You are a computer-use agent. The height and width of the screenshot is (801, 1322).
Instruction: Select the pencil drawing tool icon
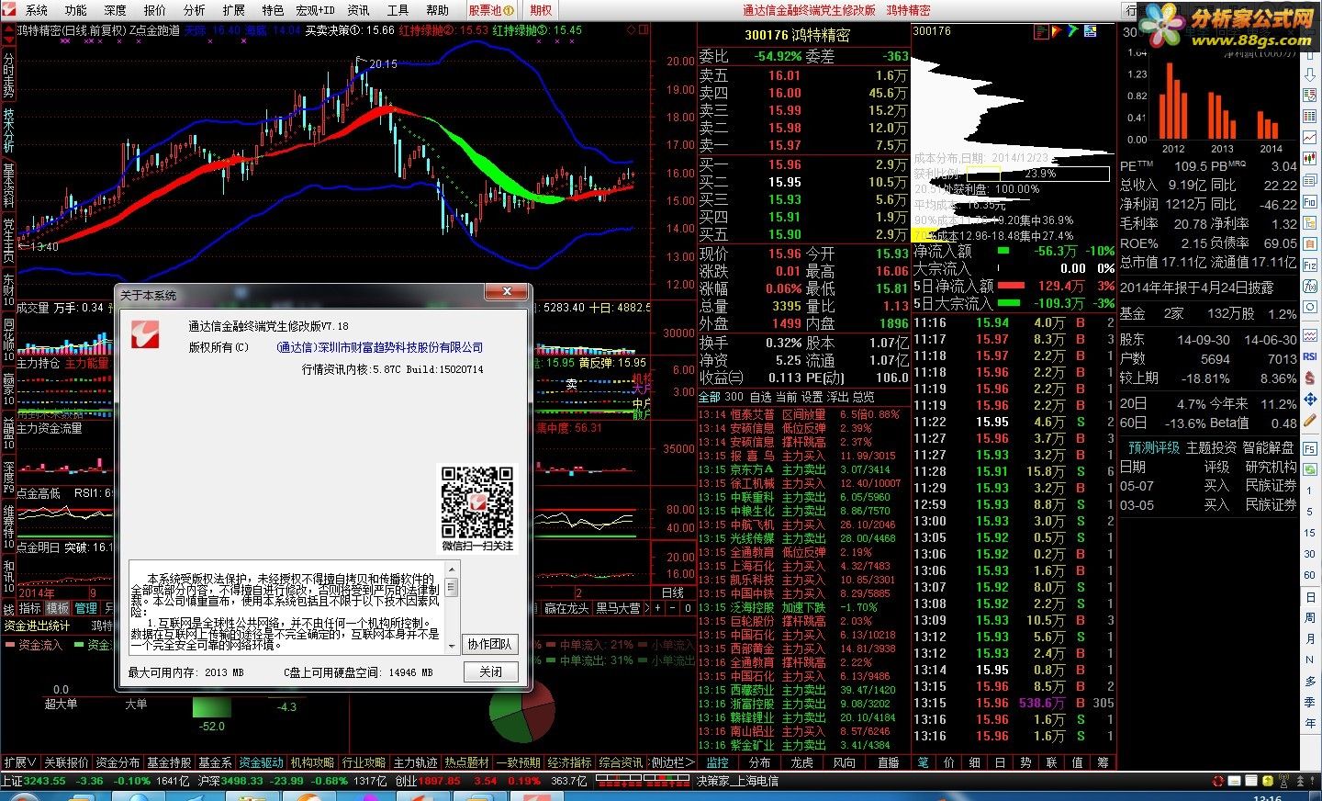(1310, 418)
